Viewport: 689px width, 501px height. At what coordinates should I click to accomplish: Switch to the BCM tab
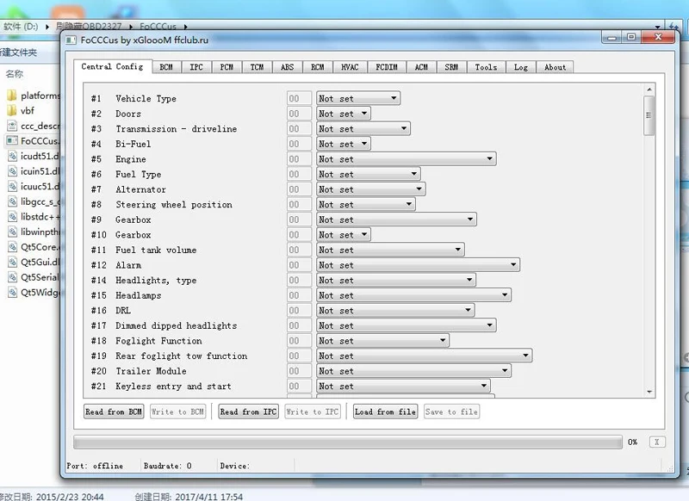[x=166, y=67]
